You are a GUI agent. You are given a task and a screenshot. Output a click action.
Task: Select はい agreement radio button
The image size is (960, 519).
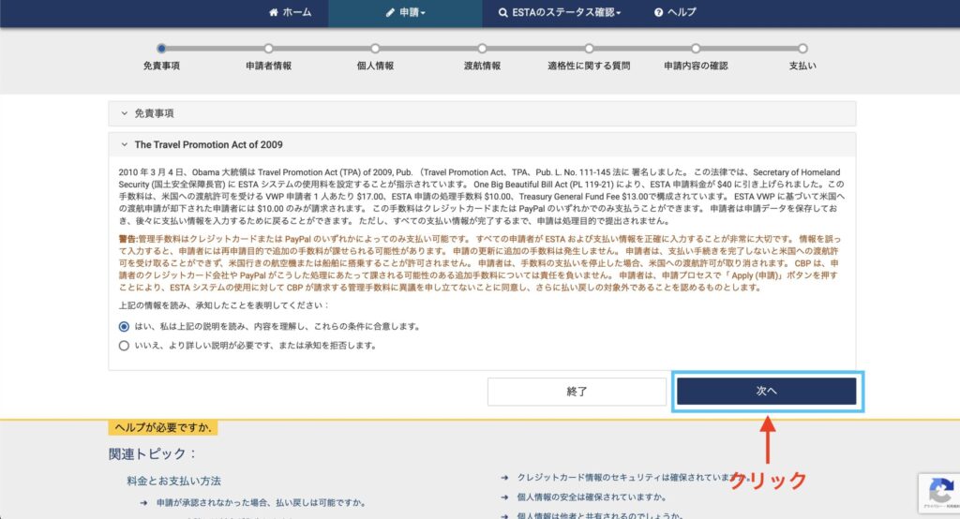(124, 327)
